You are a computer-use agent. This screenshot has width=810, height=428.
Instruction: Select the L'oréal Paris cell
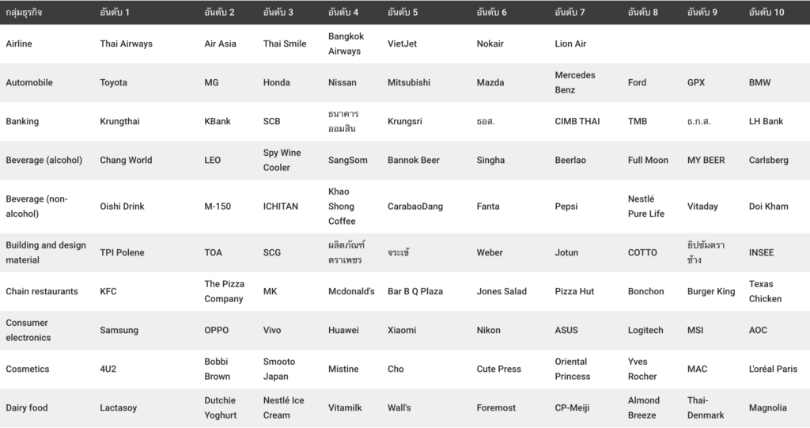click(x=773, y=369)
